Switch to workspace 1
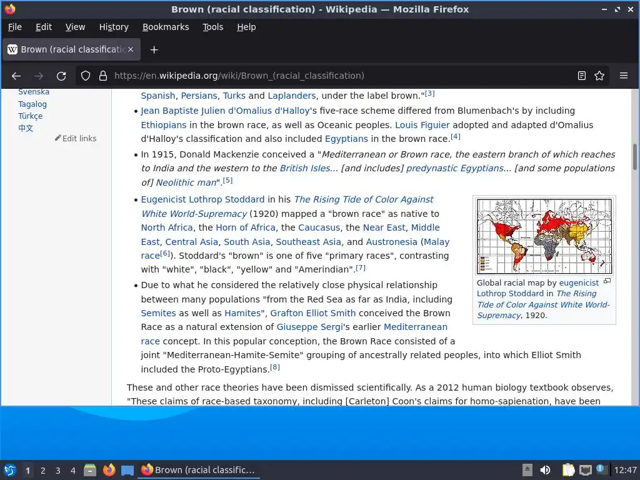Image resolution: width=640 pixels, height=480 pixels. (x=27, y=471)
